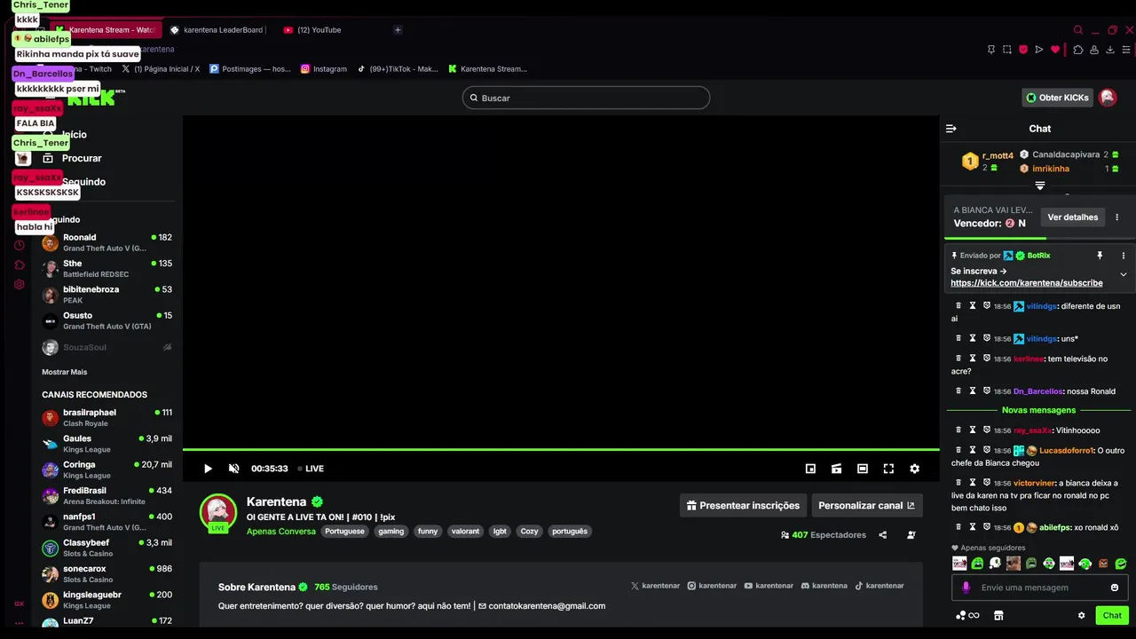This screenshot has width=1136, height=639.
Task: Open pinned message three-dot menu
Action: pyautogui.click(x=1123, y=256)
